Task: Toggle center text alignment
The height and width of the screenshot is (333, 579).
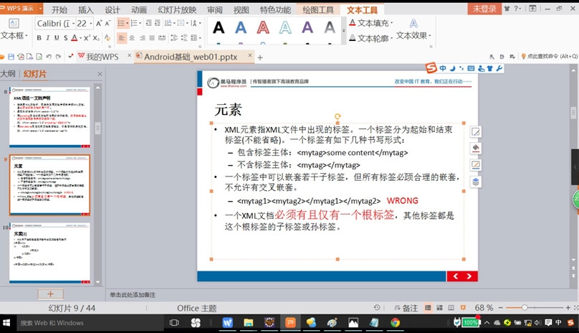Action: [132, 38]
